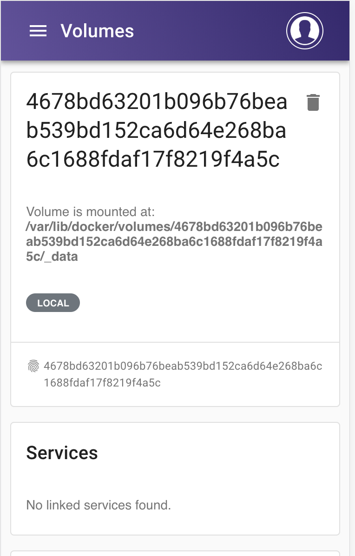Open the account icon in the header
This screenshot has width=355, height=556.
(x=305, y=30)
